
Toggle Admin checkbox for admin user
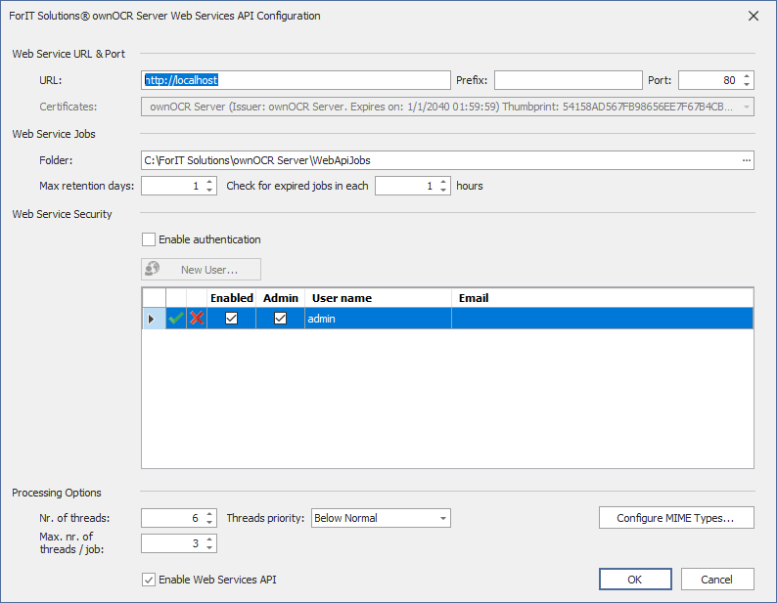click(x=281, y=319)
